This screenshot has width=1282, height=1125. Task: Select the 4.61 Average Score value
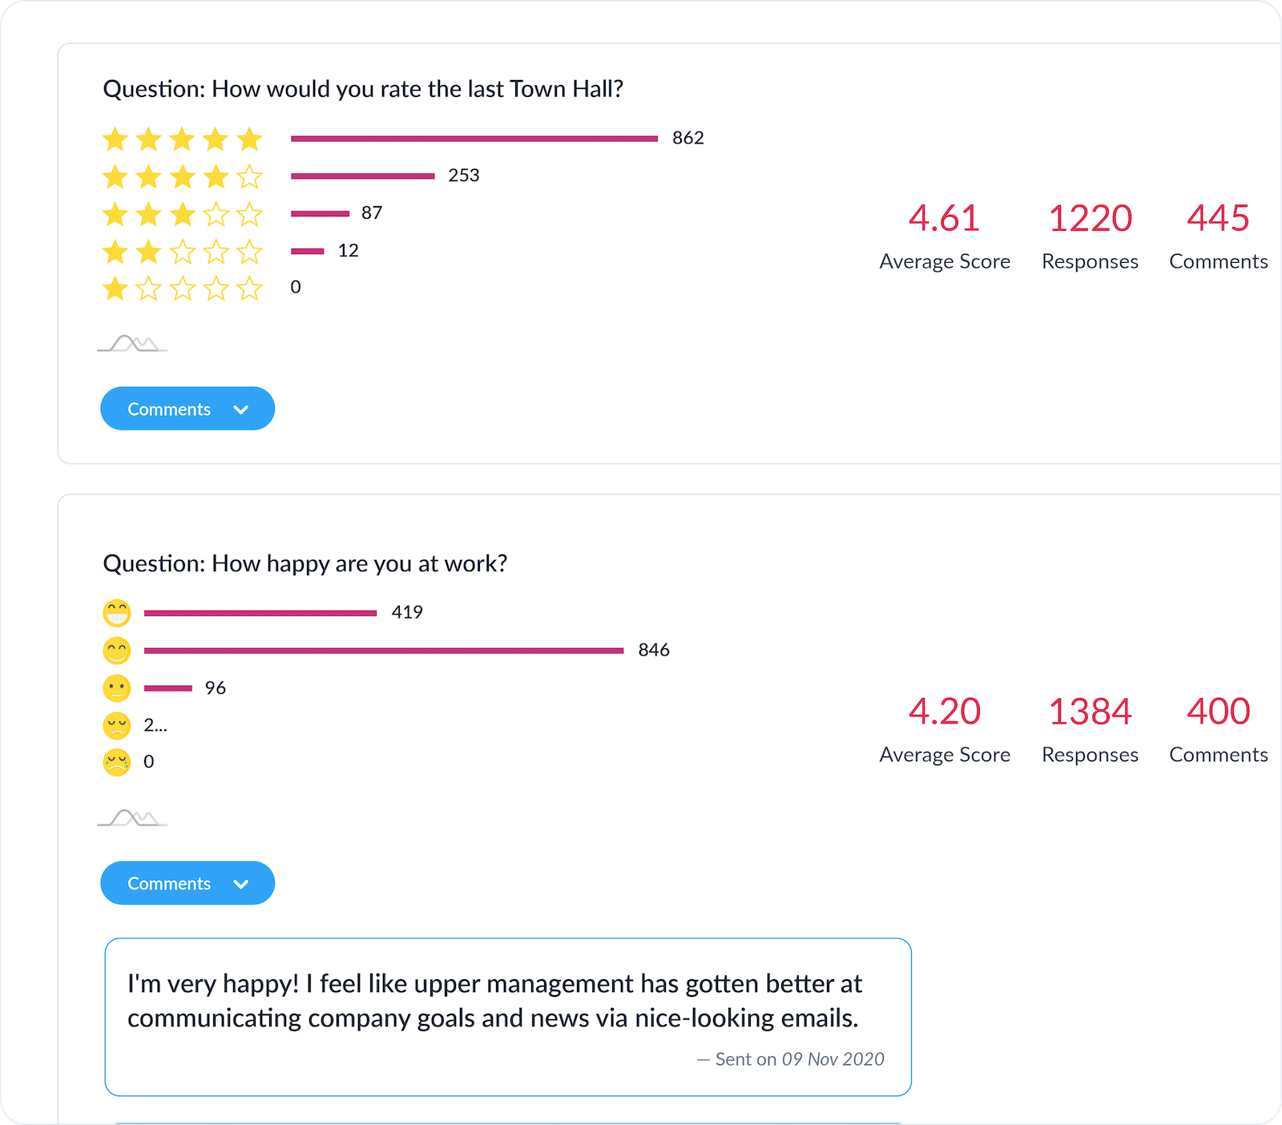tap(944, 219)
